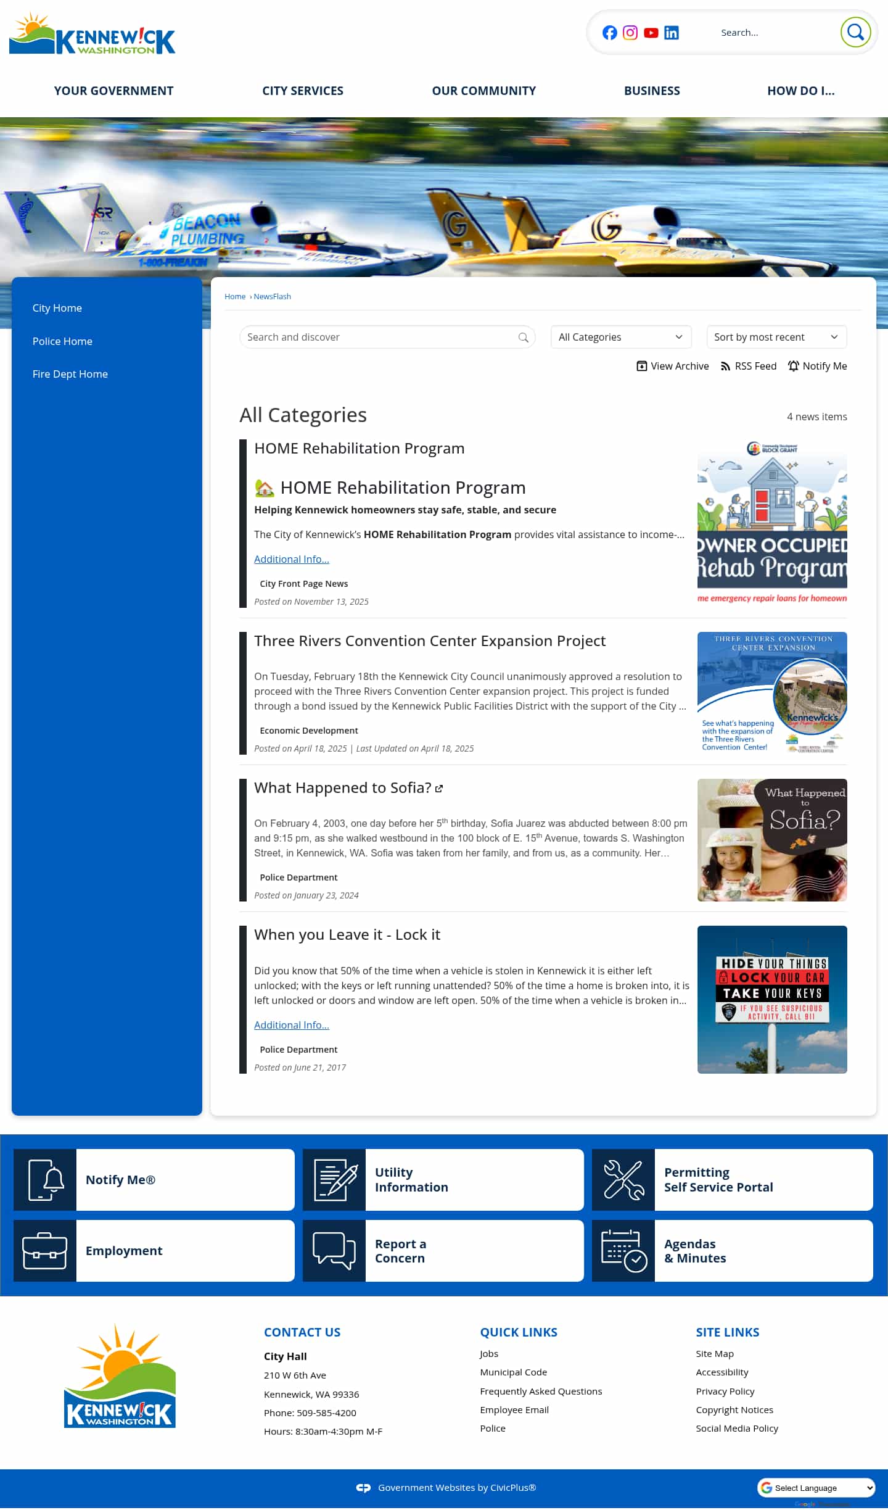Open the Sort by most recent dropdown
The width and height of the screenshot is (888, 1510).
tap(776, 338)
